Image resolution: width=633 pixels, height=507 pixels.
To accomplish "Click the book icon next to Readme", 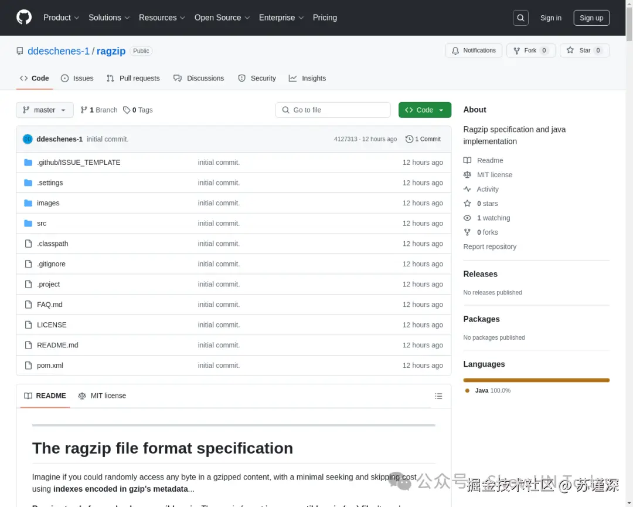I will tap(467, 160).
